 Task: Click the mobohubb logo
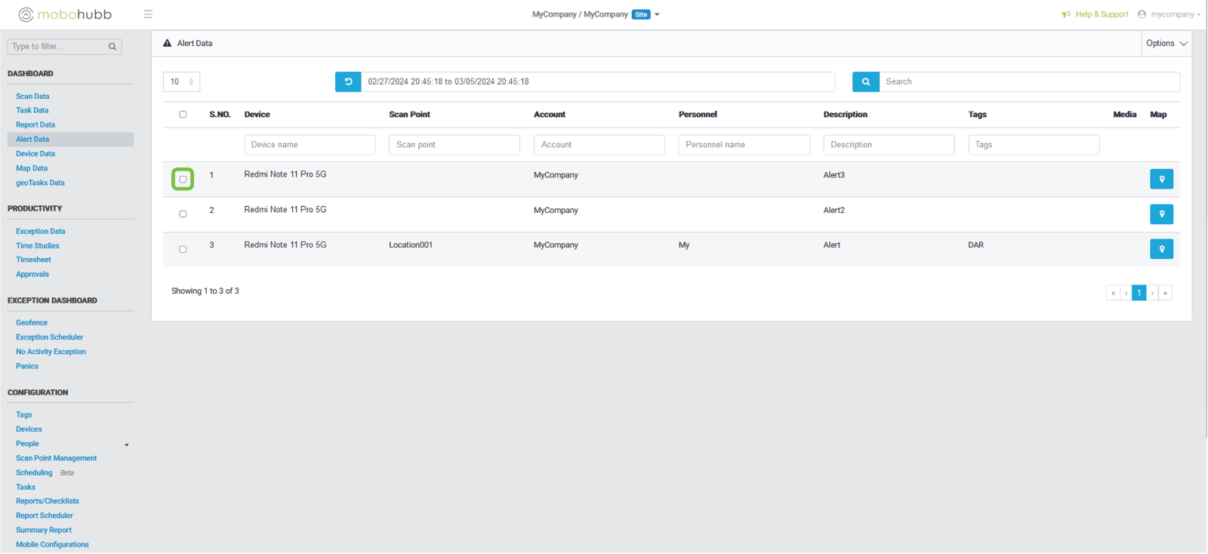pos(65,14)
